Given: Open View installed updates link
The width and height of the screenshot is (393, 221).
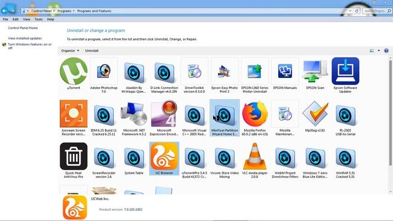Looking at the screenshot, I should pyautogui.click(x=25, y=38).
